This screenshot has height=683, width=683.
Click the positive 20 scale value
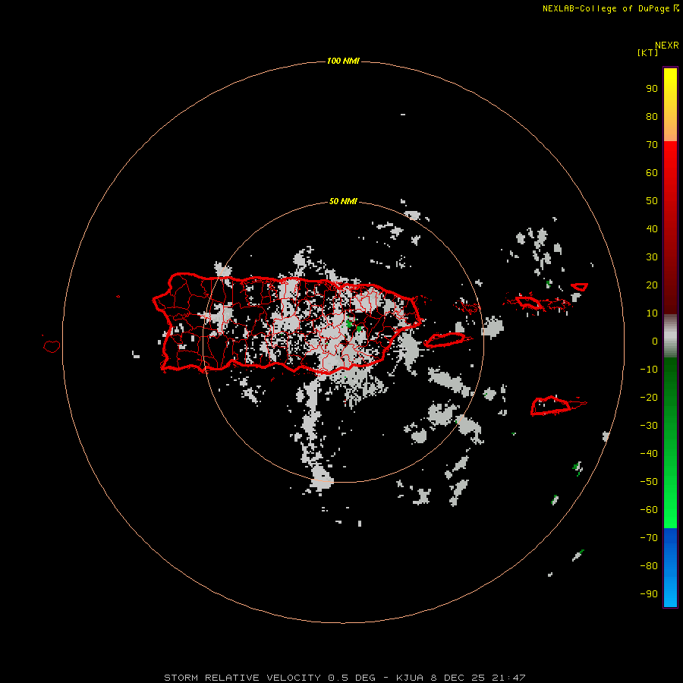652,285
